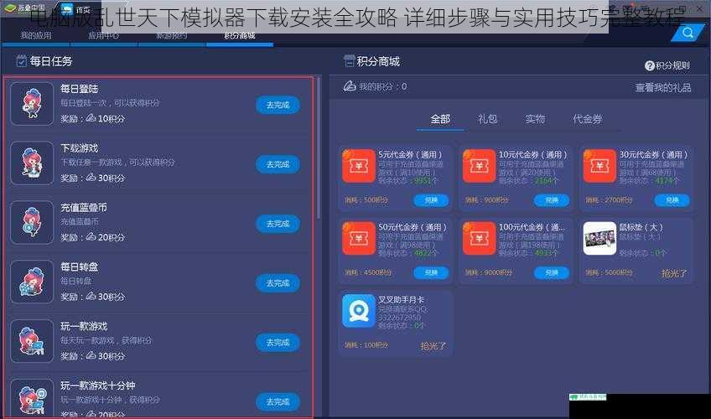Click the 10元代金券 coupon icon
The image size is (711, 419).
pyautogui.click(x=480, y=166)
